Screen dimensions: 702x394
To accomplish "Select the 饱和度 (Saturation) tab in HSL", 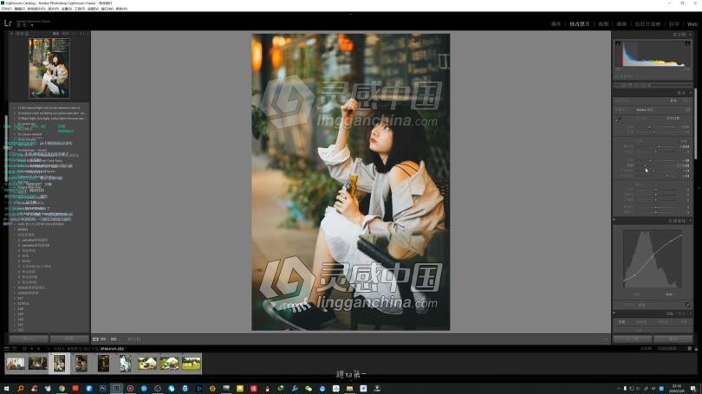I will [641, 322].
